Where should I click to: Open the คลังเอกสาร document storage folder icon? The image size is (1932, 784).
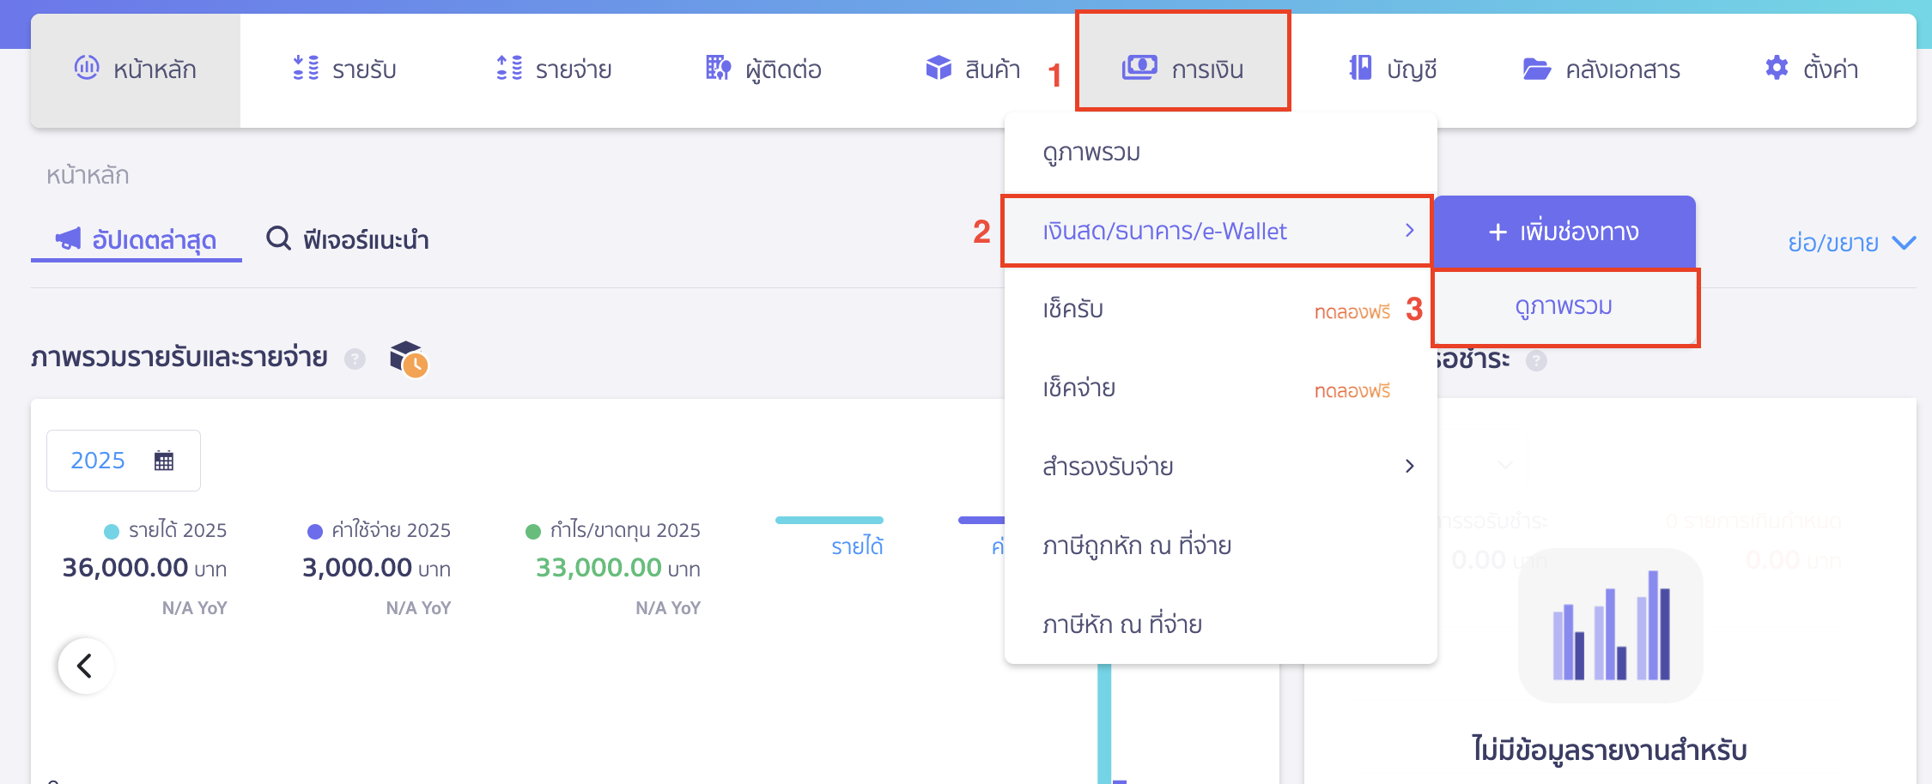(x=1537, y=69)
